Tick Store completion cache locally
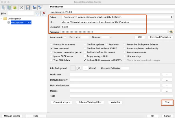 [124, 48]
